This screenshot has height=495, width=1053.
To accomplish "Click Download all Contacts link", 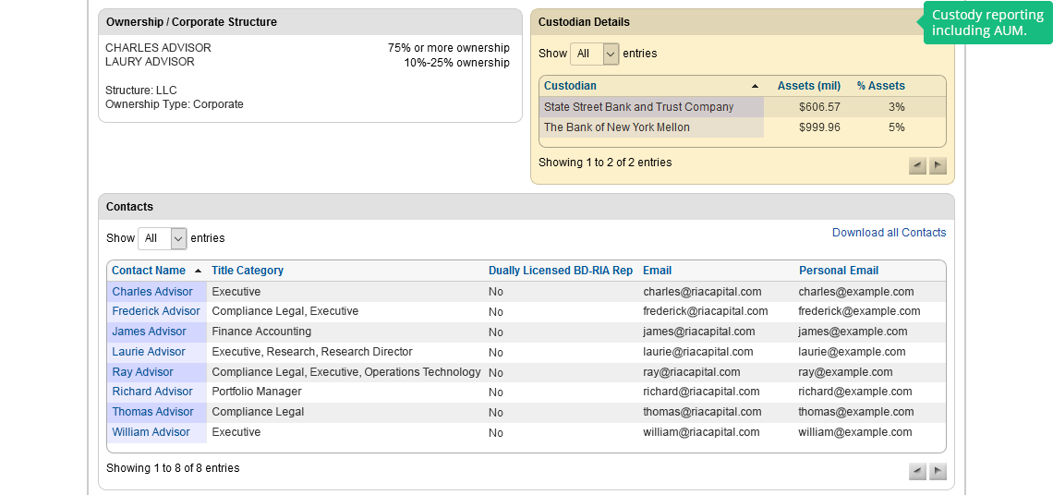I will [889, 233].
